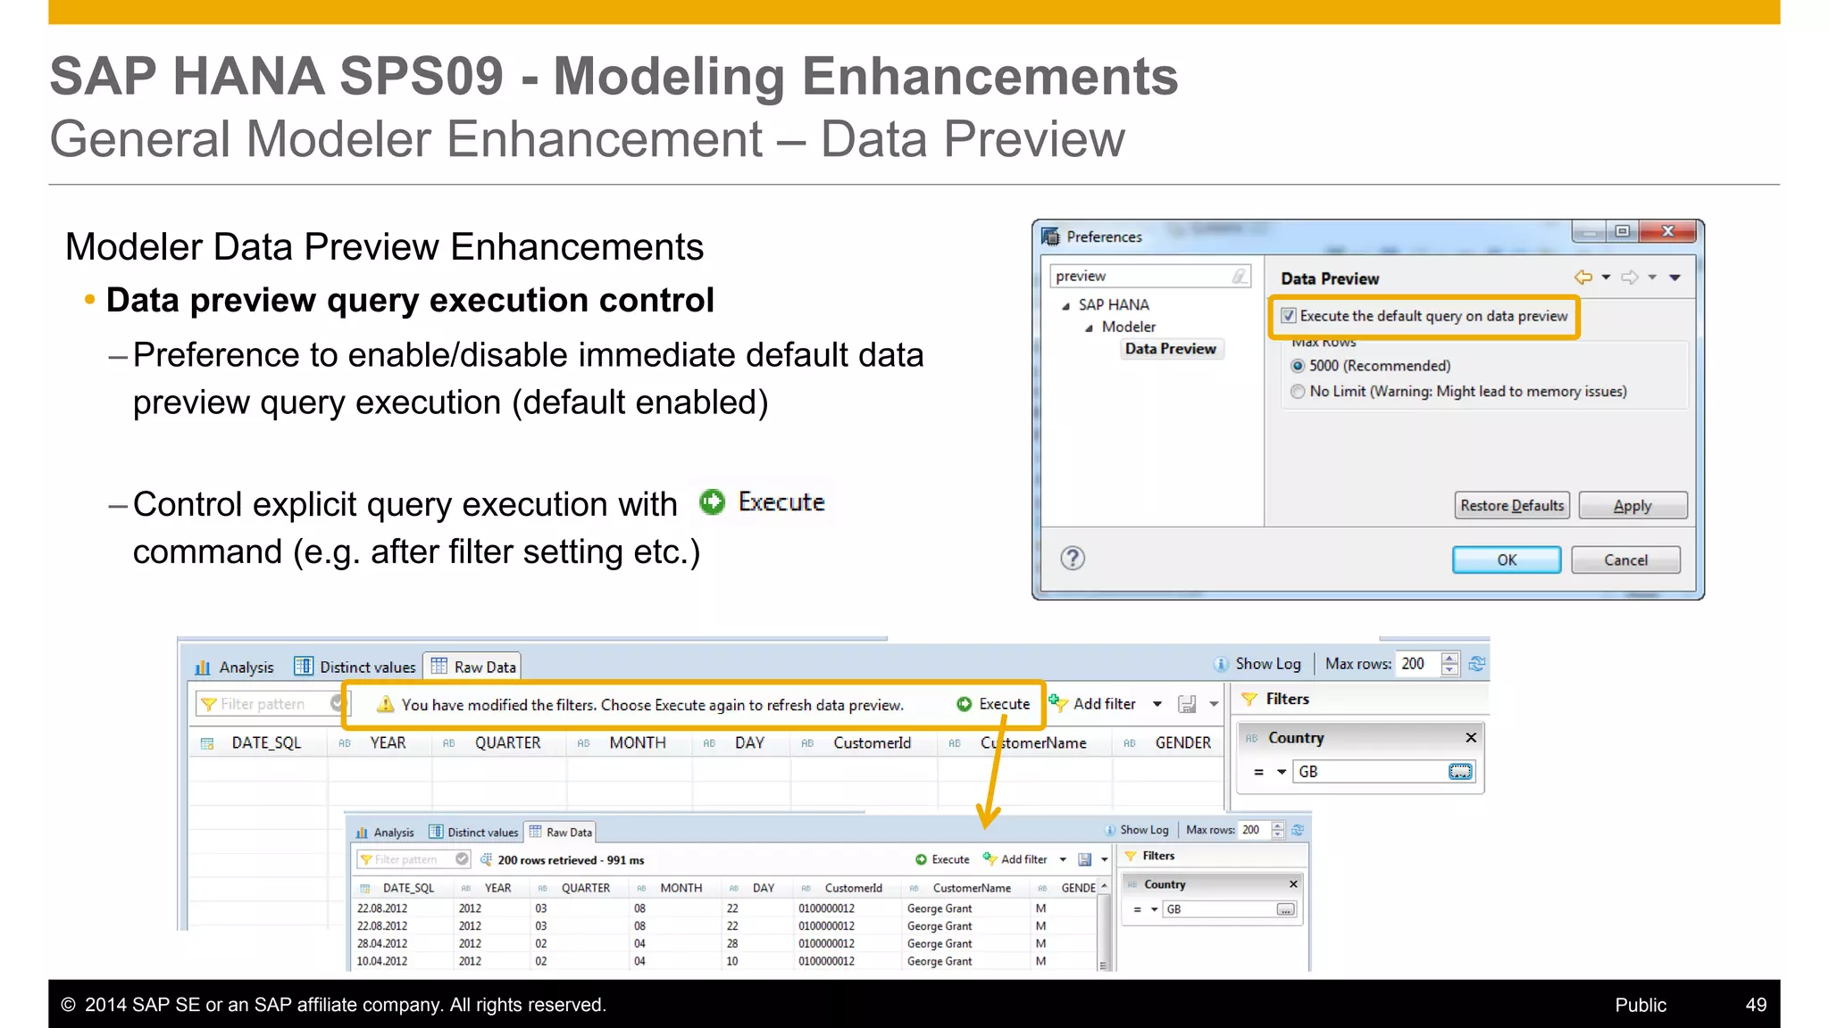Select Data Preview in the preferences tree
Viewport: 1829px width, 1028px height.
coord(1171,349)
